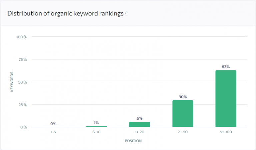Click the 100 % y-axis tick label

(x=21, y=37)
